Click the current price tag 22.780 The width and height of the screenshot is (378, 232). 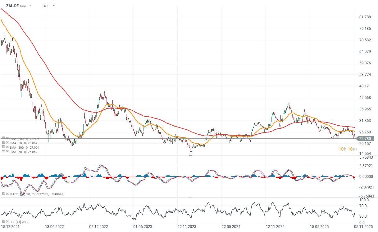[365, 138]
